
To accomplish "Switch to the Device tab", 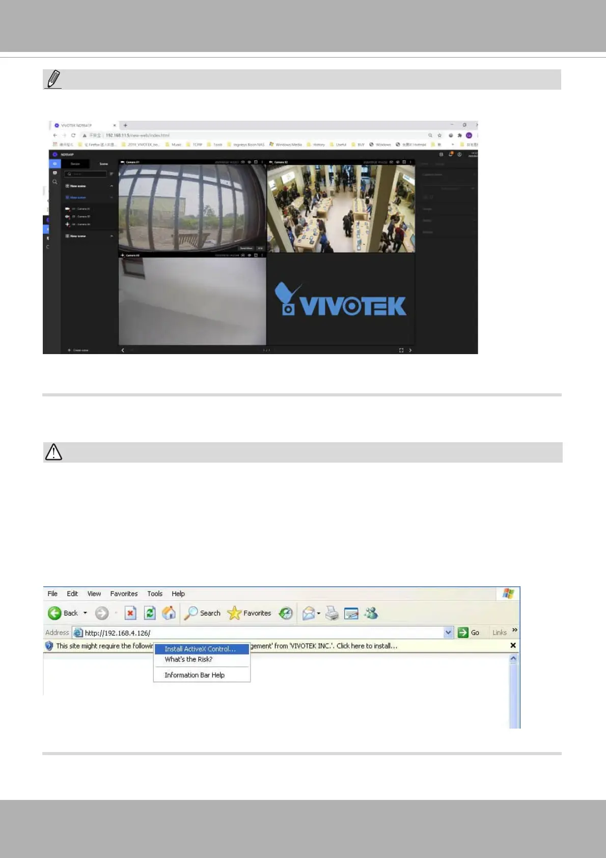I will coord(75,164).
